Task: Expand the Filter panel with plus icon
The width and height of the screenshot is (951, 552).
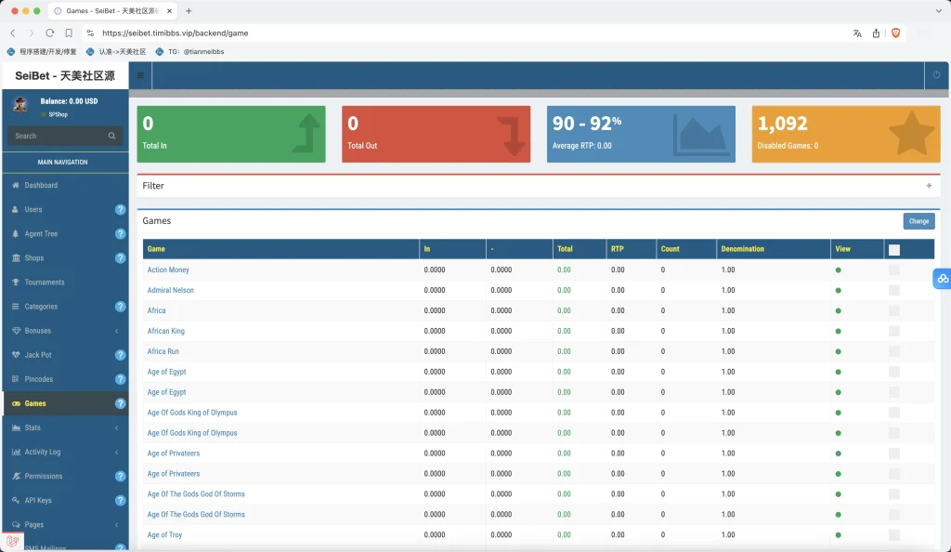Action: (929, 186)
